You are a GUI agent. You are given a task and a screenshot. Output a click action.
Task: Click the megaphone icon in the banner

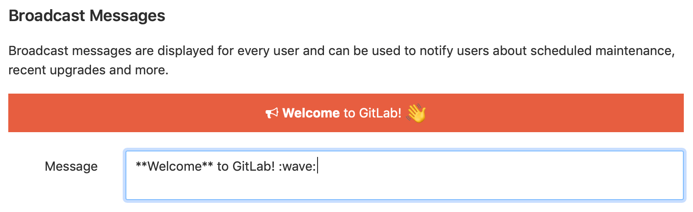(272, 113)
